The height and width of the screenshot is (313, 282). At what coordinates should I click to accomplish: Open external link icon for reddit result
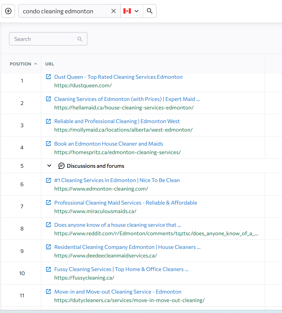point(49,225)
